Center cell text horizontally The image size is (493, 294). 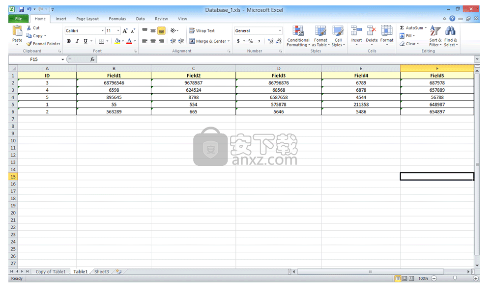153,41
